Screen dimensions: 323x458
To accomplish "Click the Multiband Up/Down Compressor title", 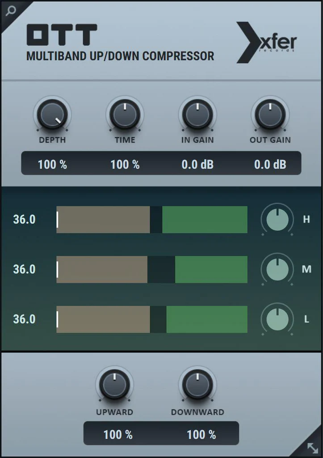I will [x=120, y=56].
